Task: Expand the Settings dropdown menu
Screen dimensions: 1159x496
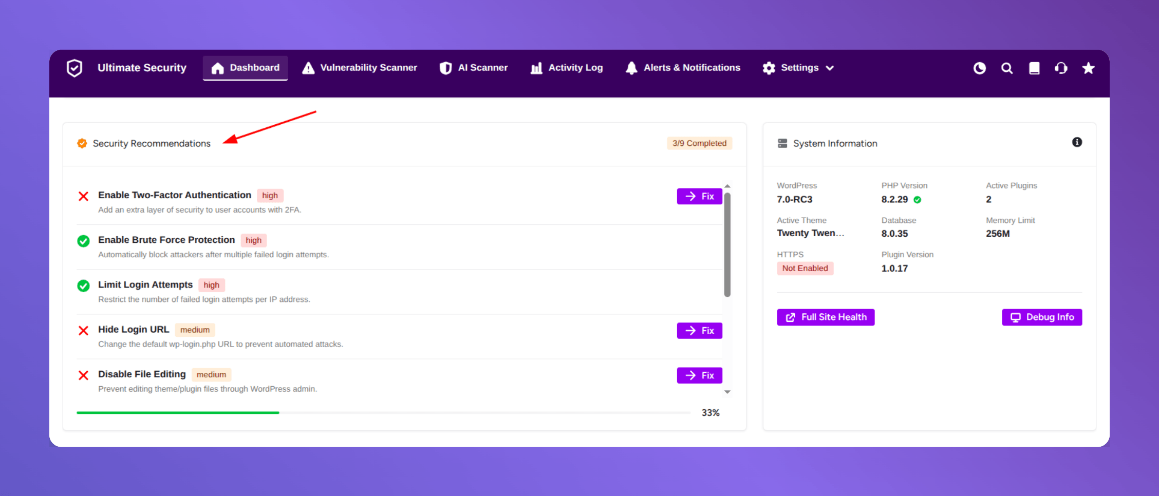Action: (798, 68)
